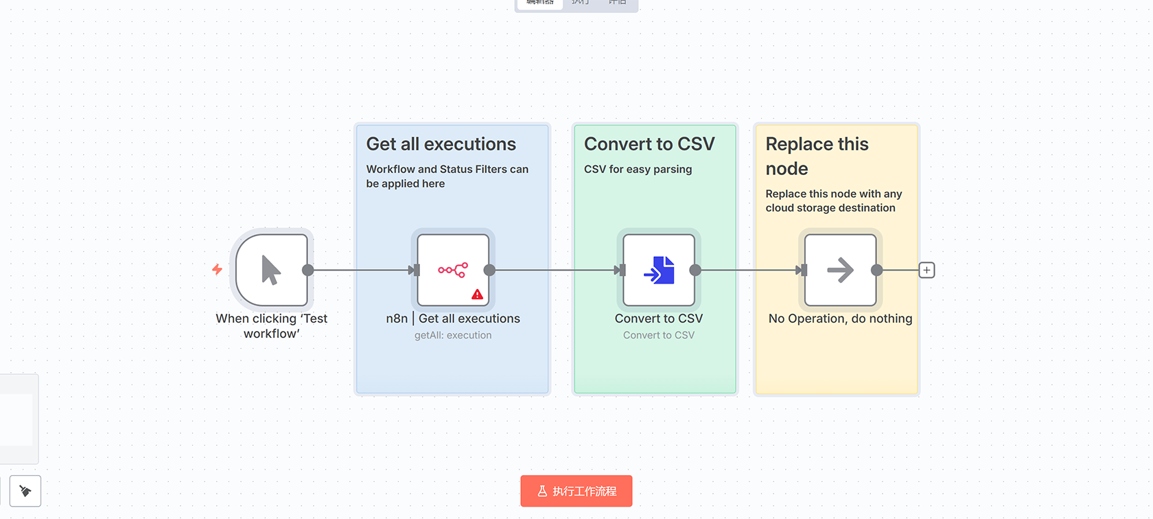Click the n8n node's output connector dot
The width and height of the screenshot is (1153, 519).
pos(489,270)
